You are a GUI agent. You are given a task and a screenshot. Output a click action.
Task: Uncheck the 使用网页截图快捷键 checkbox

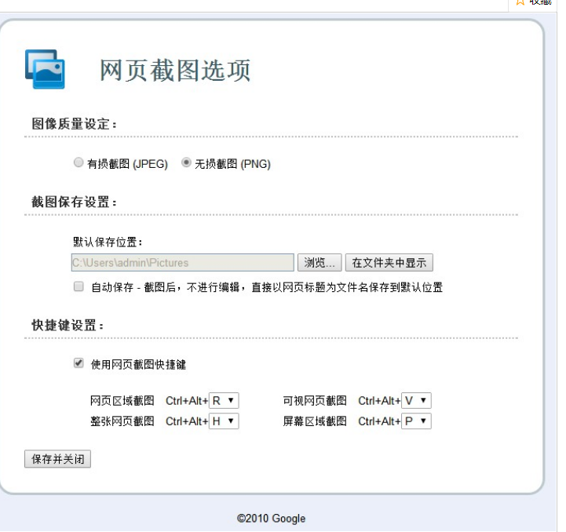(x=79, y=364)
